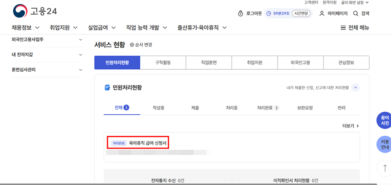Select the 구직활동 tab
The width and height of the screenshot is (391, 185).
[163, 62]
